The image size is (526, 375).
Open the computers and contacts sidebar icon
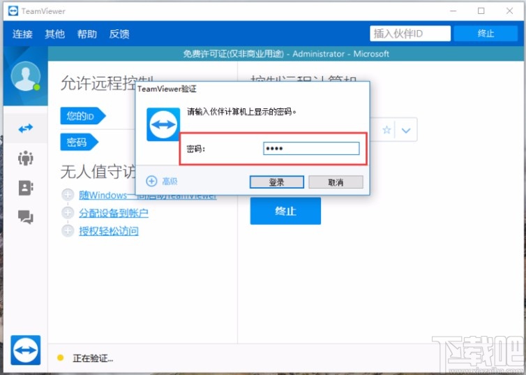tap(26, 188)
